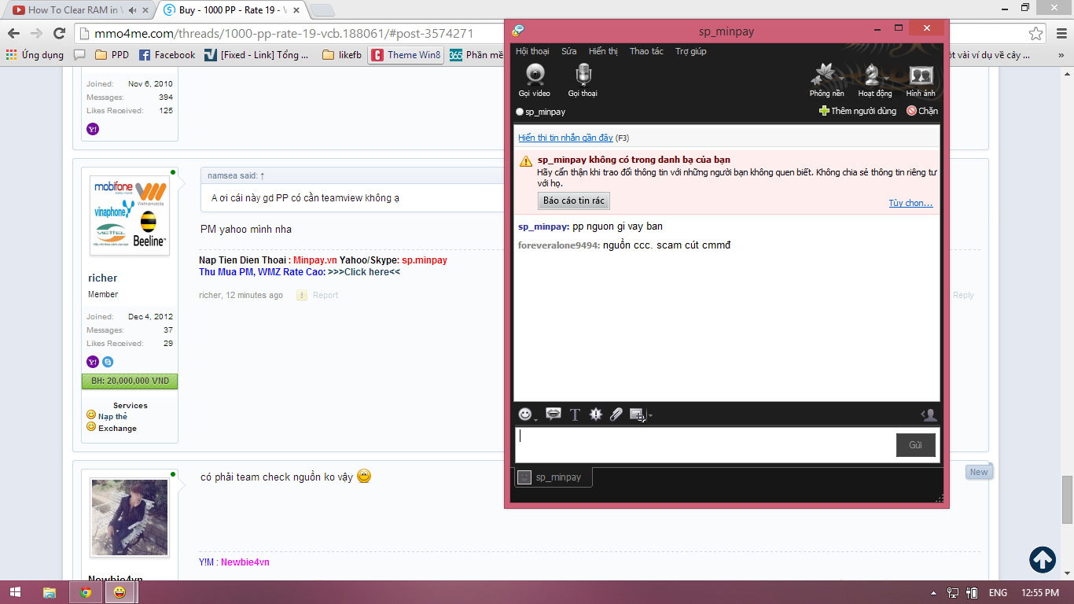Click the paperclip attach file icon
Viewport: 1074px width, 604px height.
pos(616,414)
